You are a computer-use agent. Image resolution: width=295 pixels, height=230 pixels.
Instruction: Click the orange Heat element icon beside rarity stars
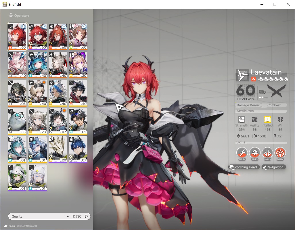pyautogui.click(x=253, y=79)
